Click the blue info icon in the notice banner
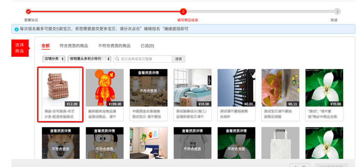Image resolution: width=362 pixels, height=167 pixels. click(16, 29)
